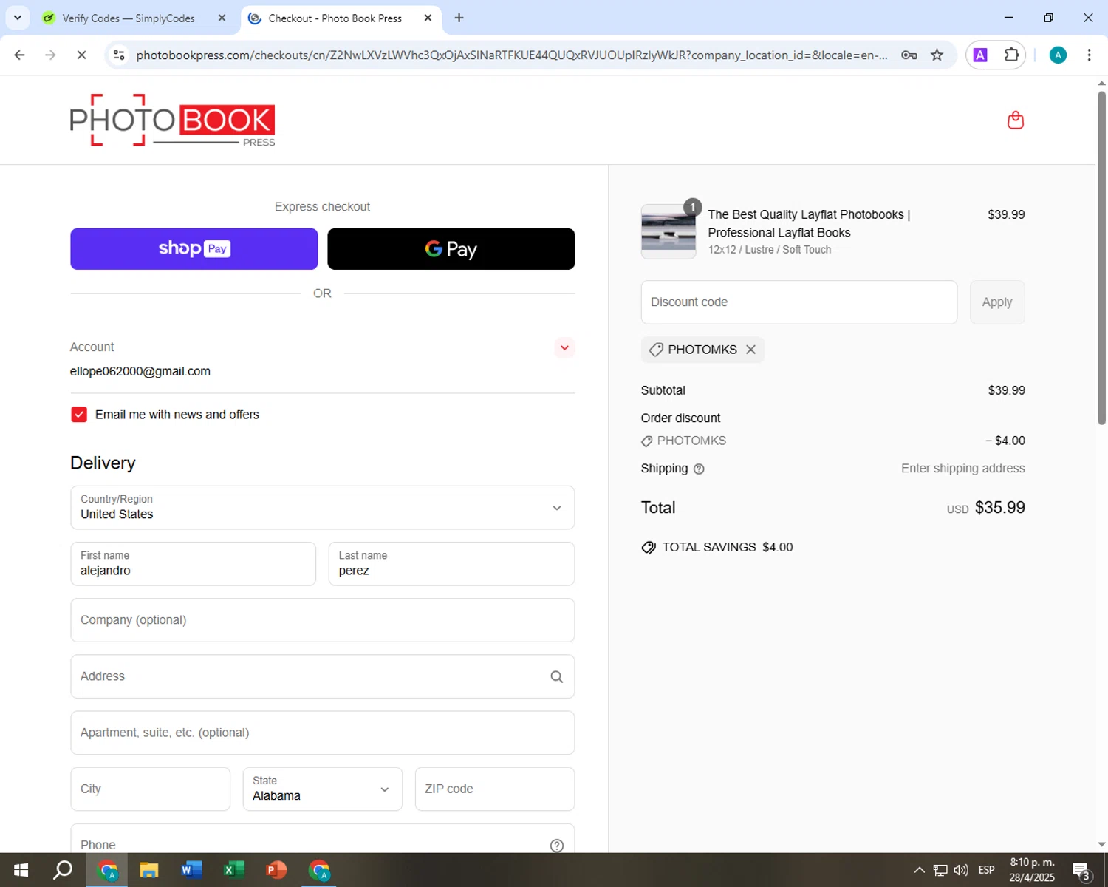Pay with Shop Pay button

[x=194, y=249]
